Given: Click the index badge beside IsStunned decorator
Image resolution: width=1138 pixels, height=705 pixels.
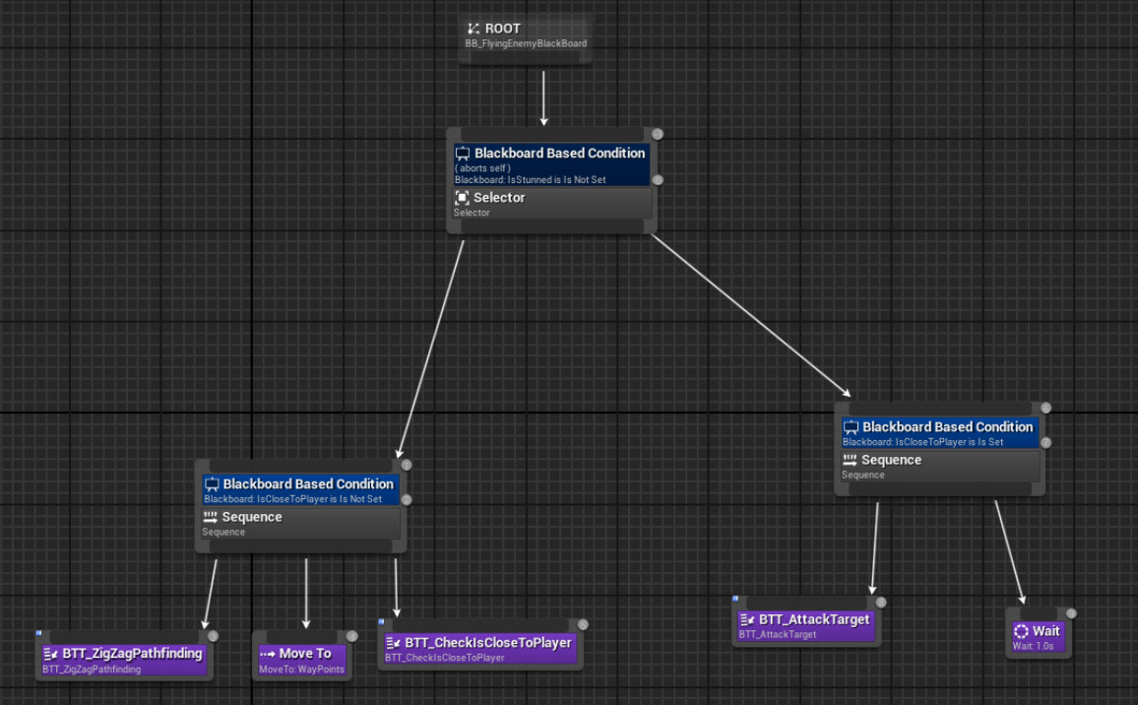Looking at the screenshot, I should point(658,180).
